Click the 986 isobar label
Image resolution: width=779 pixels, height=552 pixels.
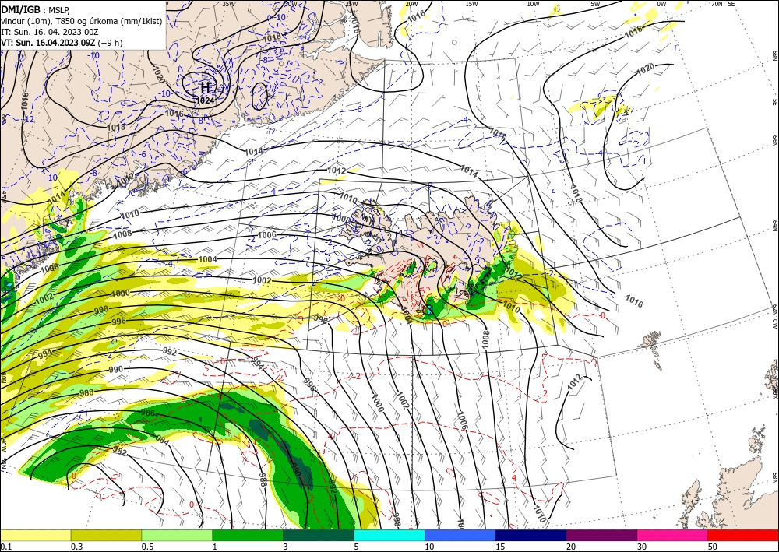click(x=147, y=413)
